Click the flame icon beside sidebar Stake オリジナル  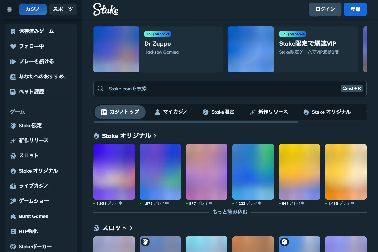click(13, 171)
